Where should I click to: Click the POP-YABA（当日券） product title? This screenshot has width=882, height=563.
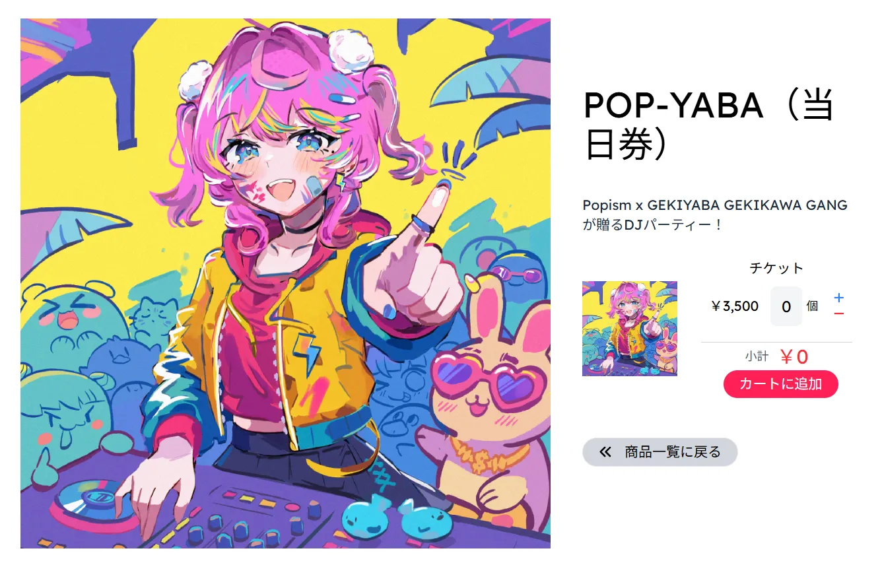709,125
